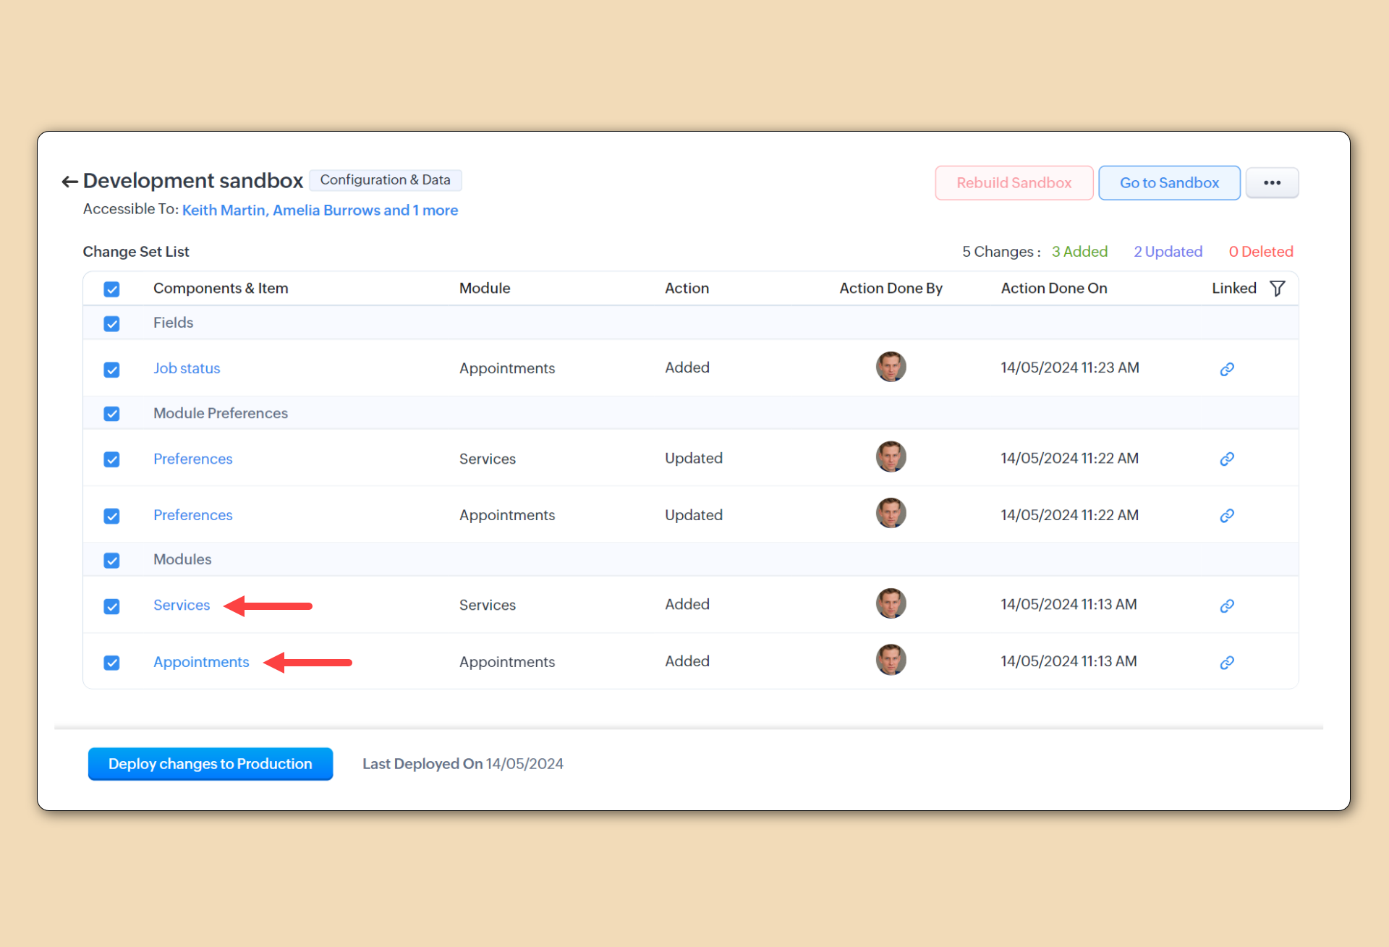Click the back arrow beside Development sandbox
The image size is (1389, 947).
point(69,182)
